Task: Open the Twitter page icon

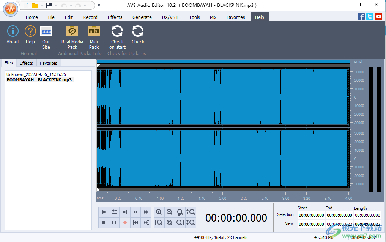Action: click(x=370, y=16)
